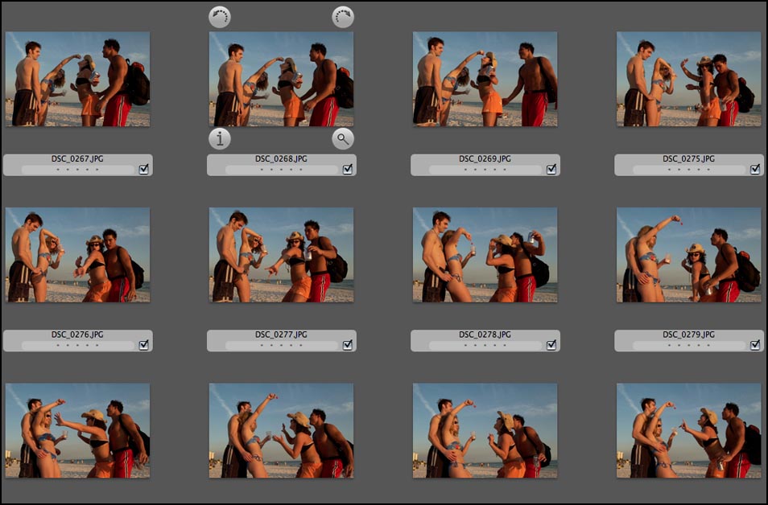768x505 pixels.
Task: Click the DSC_0276.JPG file name label
Action: tap(77, 335)
